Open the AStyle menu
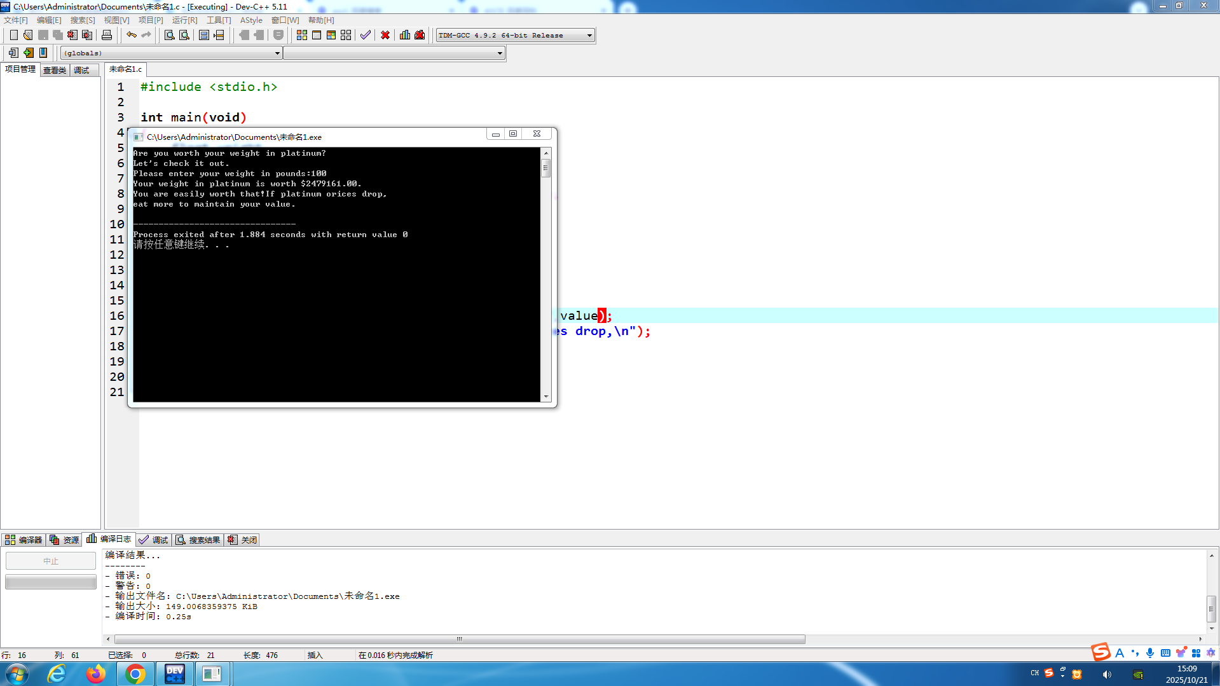 251,20
